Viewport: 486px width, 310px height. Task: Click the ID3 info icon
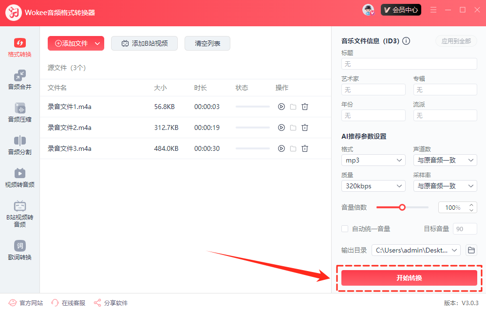coord(406,41)
